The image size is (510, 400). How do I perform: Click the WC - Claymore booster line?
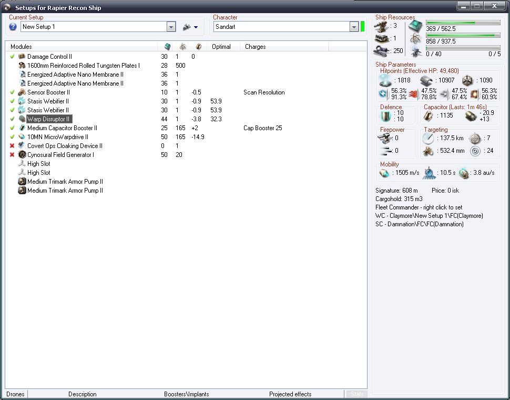pos(429,216)
